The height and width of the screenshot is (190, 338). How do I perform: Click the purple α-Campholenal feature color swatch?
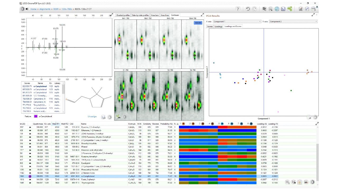coord(36,116)
